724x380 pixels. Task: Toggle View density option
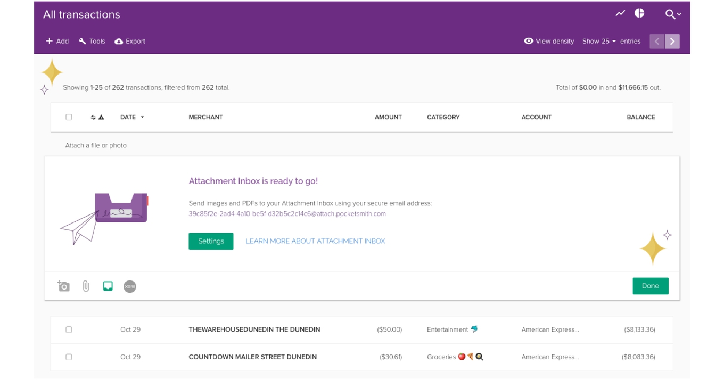click(549, 42)
